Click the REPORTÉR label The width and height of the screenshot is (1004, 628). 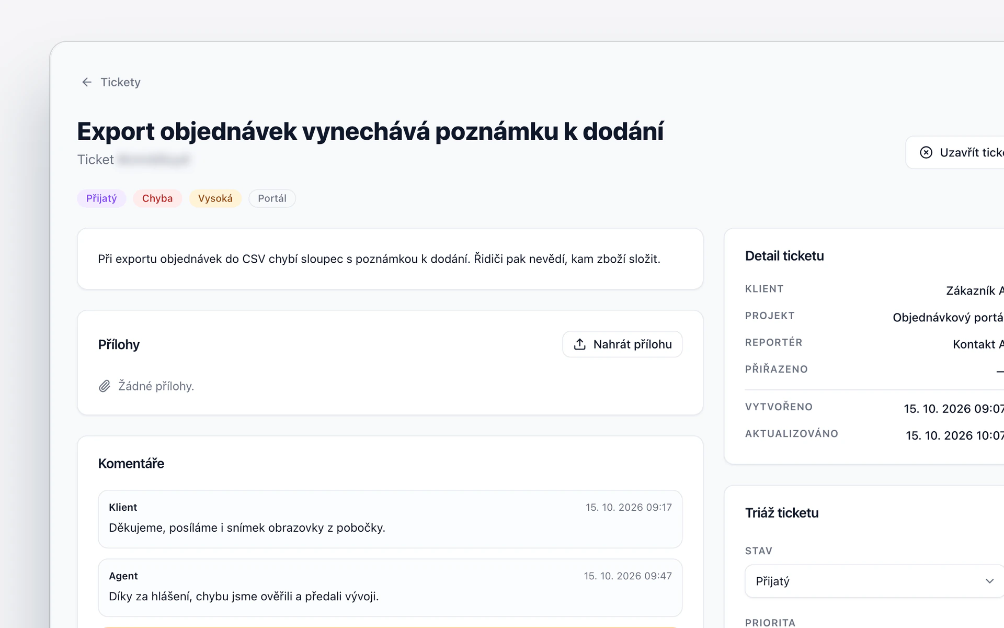(x=773, y=342)
